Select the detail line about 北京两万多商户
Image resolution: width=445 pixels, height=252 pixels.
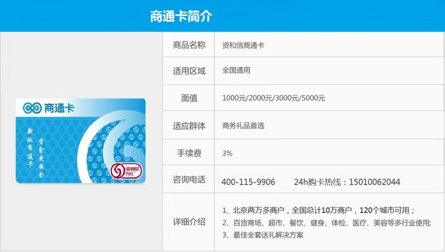click(x=318, y=210)
